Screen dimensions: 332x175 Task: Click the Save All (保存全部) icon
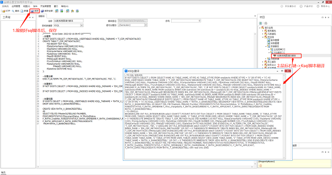(x=42, y=11)
